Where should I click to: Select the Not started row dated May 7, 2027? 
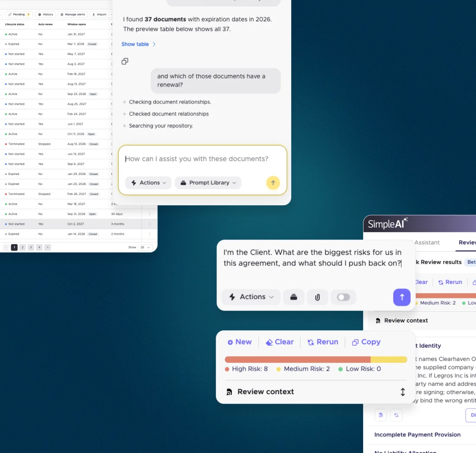pos(56,54)
